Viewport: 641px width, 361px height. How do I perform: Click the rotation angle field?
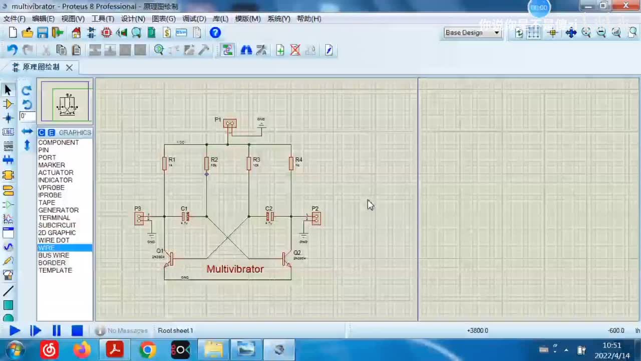coord(27,116)
